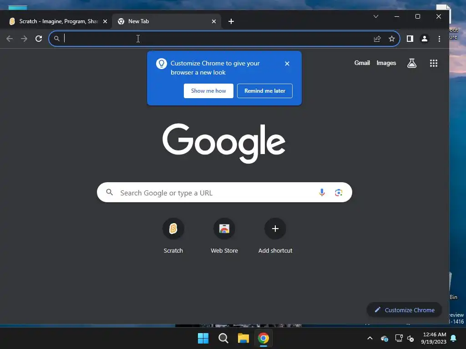This screenshot has height=349, width=466.
Task: Click the share page icon in address bar
Action: 377,39
